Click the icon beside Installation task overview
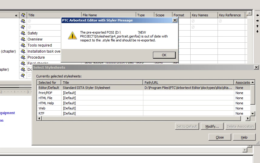The height and width of the screenshot is (163, 260). tap(23, 51)
